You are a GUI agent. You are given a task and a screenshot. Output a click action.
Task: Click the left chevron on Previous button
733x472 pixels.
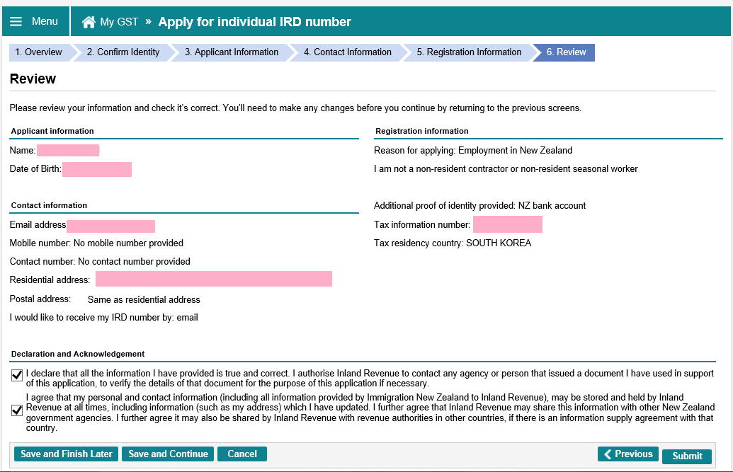tap(608, 454)
